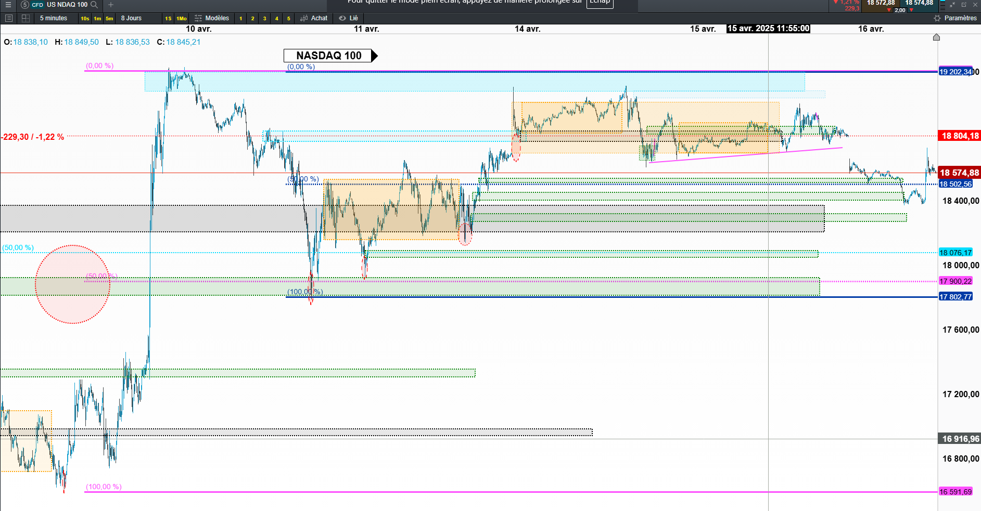Image resolution: width=981 pixels, height=511 pixels.
Task: Open Paramètres settings
Action: pyautogui.click(x=955, y=18)
